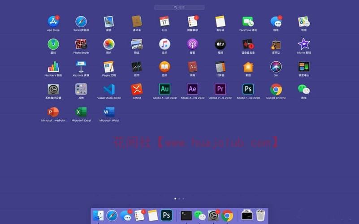359x224 pixels.
Task: Launch the Books app
Action: click(x=164, y=67)
